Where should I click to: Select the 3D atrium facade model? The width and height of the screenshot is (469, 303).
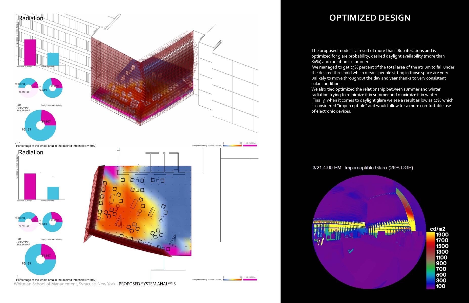pos(143,78)
